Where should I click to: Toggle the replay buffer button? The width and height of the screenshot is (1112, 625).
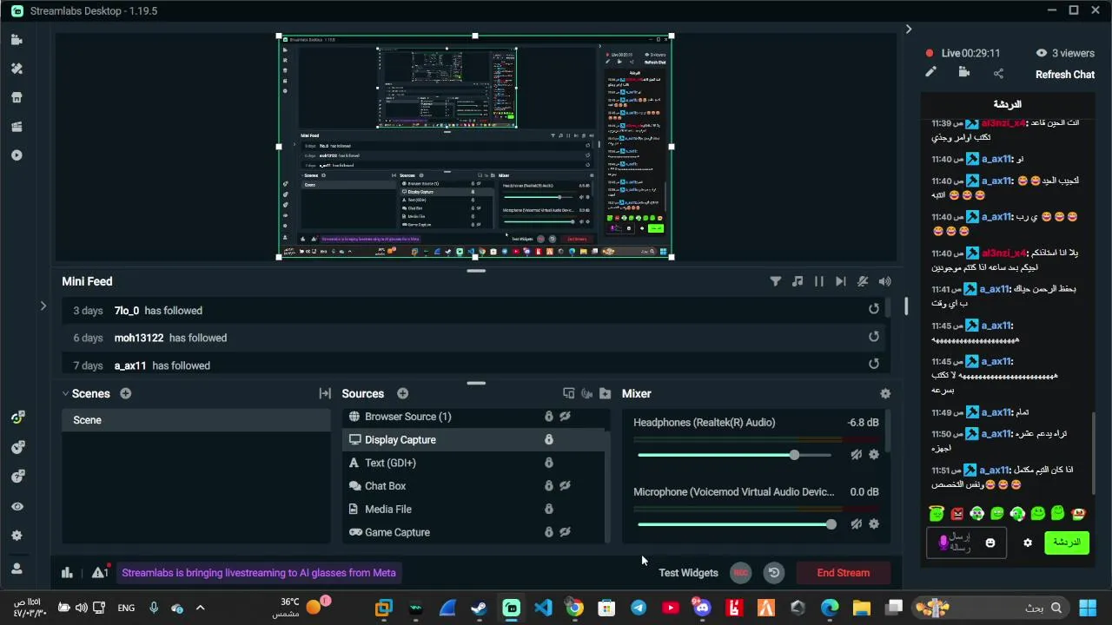point(774,573)
